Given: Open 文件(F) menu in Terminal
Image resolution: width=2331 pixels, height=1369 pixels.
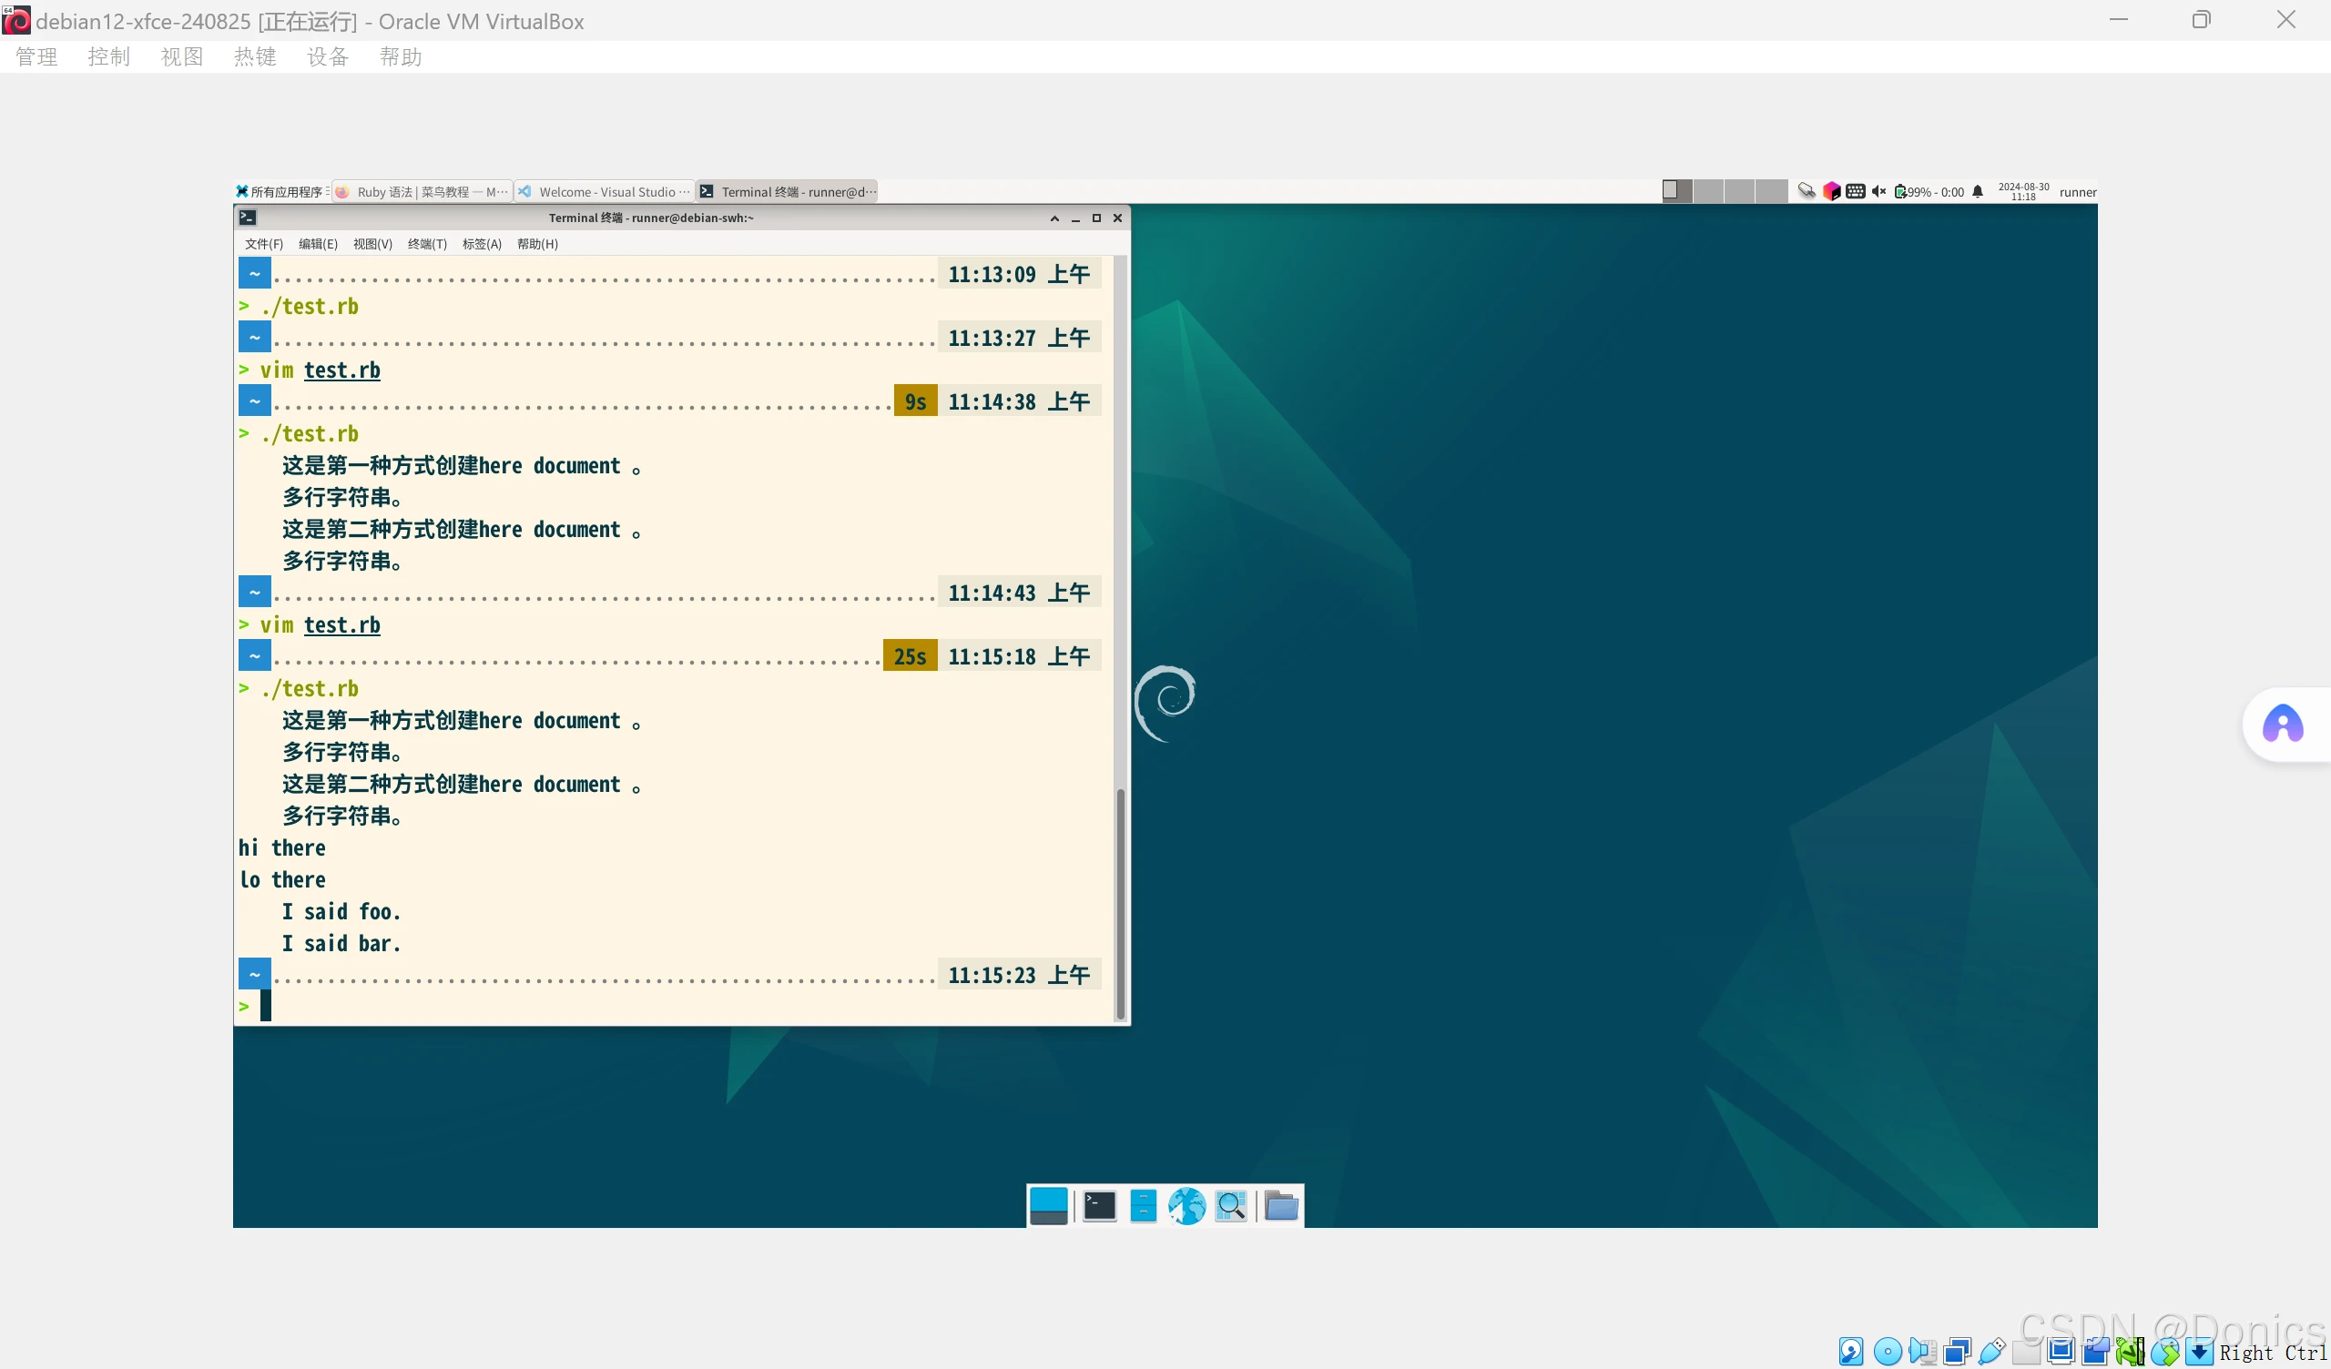Looking at the screenshot, I should (264, 243).
